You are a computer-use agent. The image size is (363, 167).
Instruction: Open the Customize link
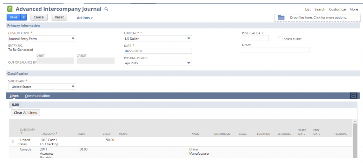(337, 9)
